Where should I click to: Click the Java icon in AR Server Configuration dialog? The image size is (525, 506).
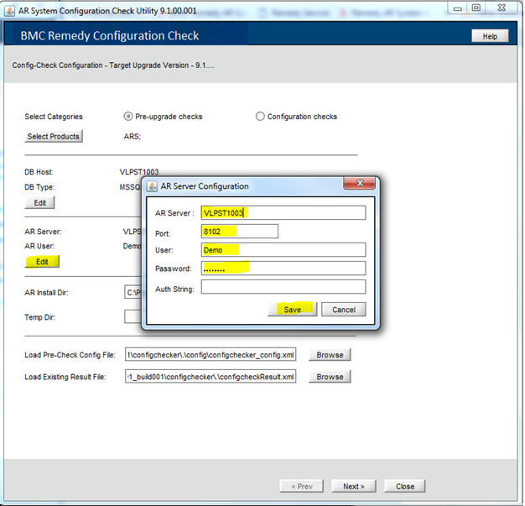152,186
